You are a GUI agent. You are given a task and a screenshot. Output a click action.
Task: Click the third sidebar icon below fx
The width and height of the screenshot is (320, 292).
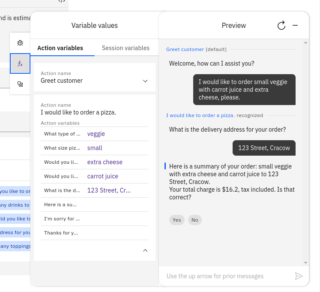[x=20, y=84]
